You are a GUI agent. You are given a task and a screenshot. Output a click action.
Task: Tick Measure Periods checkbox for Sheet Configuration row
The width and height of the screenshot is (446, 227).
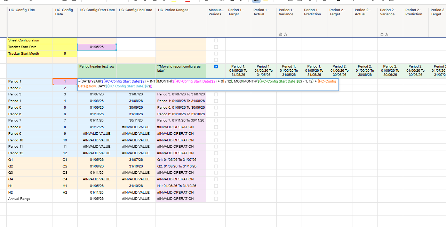(x=216, y=40)
